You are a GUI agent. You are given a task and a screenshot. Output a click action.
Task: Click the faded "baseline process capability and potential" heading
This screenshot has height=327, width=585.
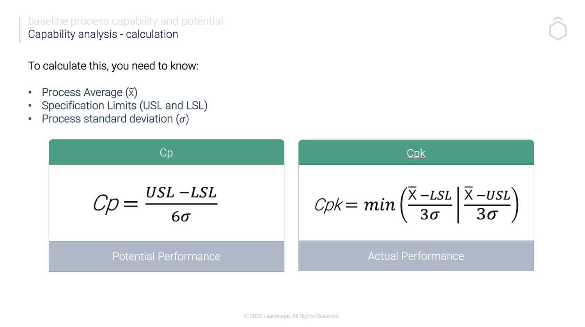pos(125,21)
